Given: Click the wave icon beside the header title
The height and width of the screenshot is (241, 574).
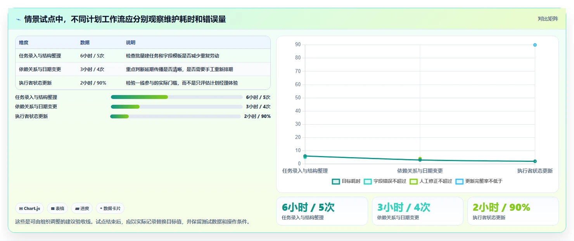Looking at the screenshot, I should [18, 19].
